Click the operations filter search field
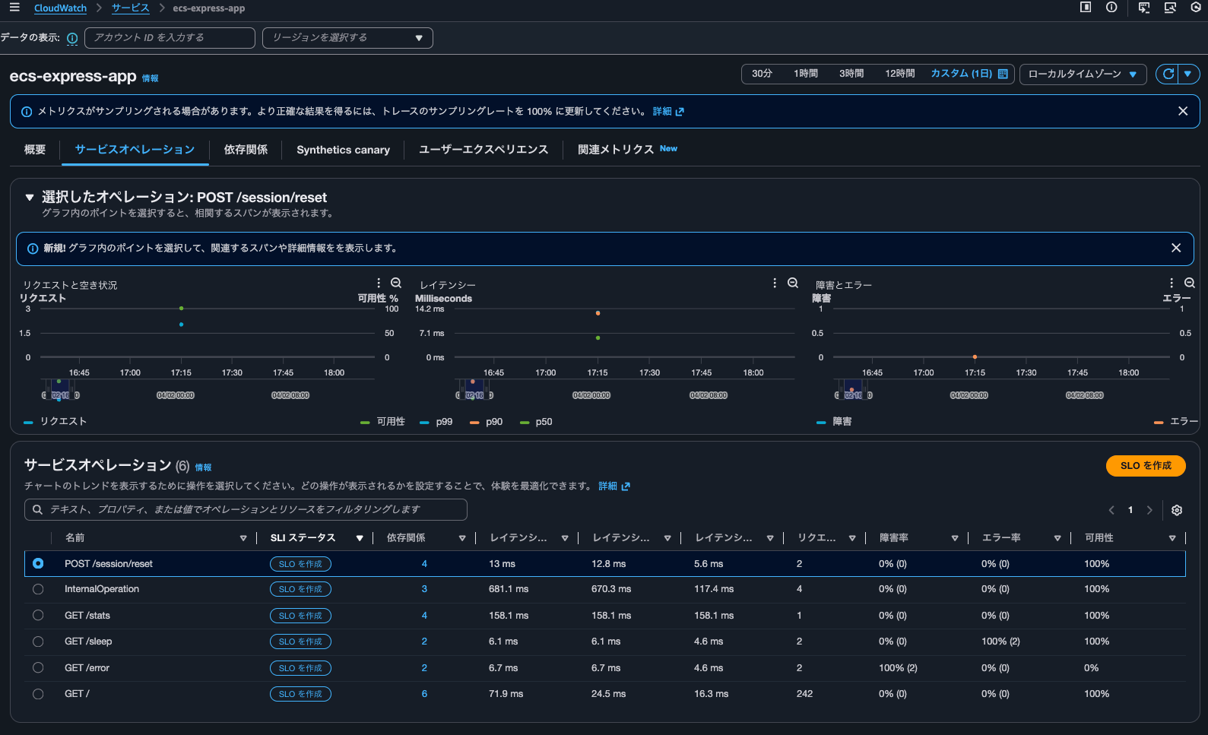This screenshot has height=735, width=1208. coord(246,509)
